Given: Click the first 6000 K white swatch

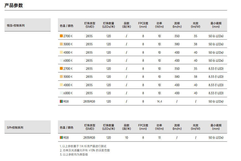Looking at the screenshot, I should click(61, 60).
